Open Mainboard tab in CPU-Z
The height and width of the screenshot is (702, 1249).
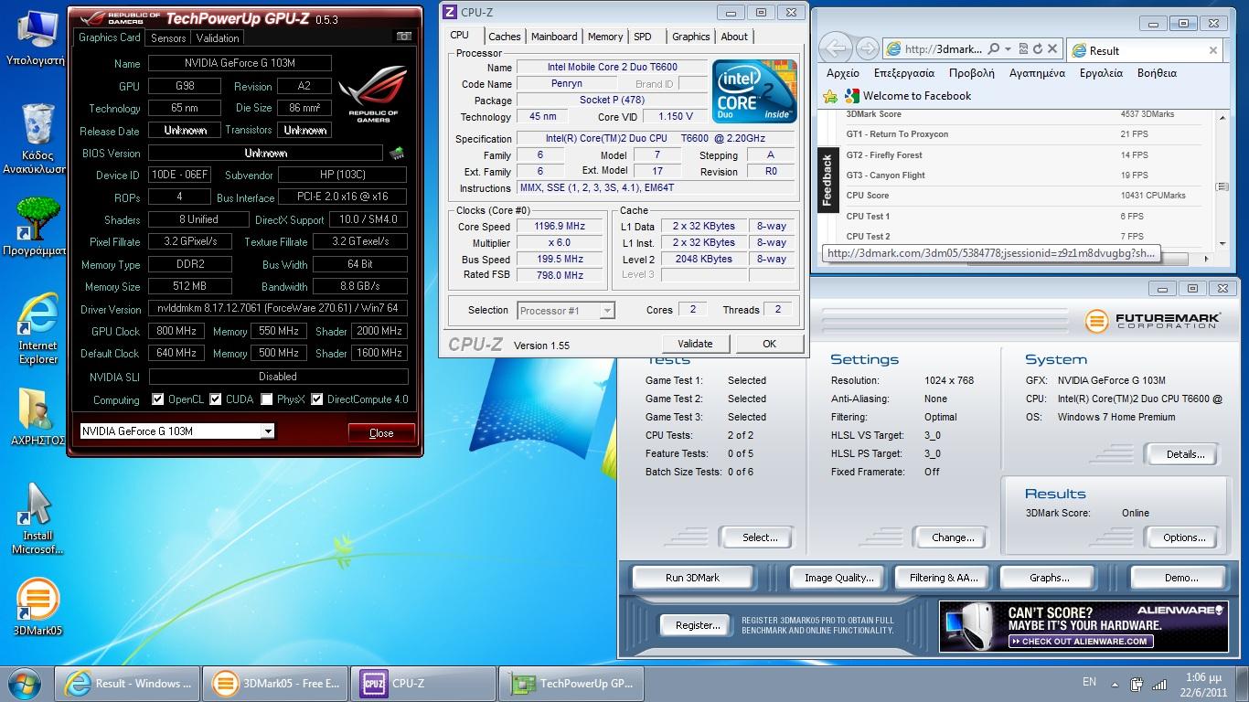pos(554,37)
